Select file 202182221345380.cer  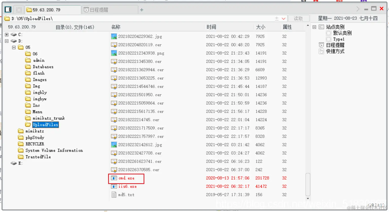(x=140, y=61)
